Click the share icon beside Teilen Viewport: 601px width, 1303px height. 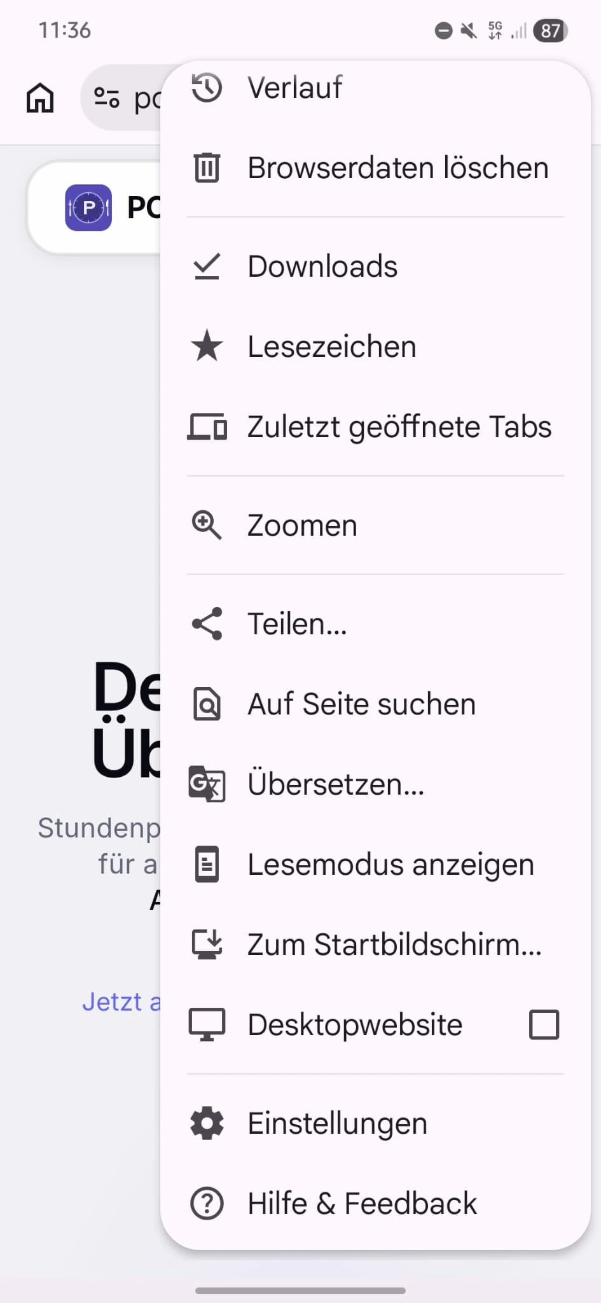tap(207, 624)
